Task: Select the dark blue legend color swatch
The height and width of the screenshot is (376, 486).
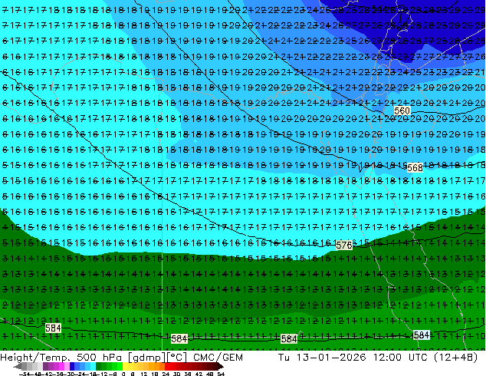Action: [72, 366]
